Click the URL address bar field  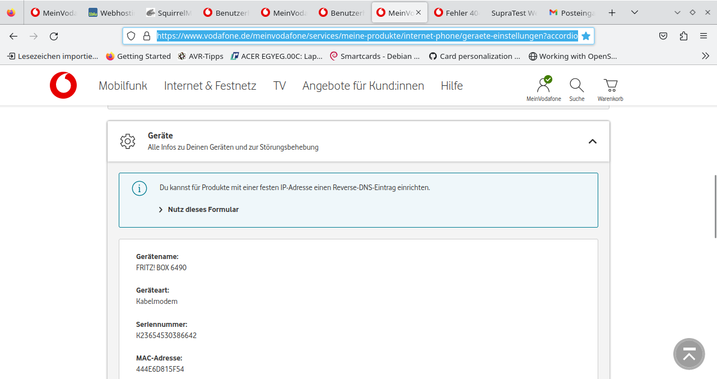358,36
